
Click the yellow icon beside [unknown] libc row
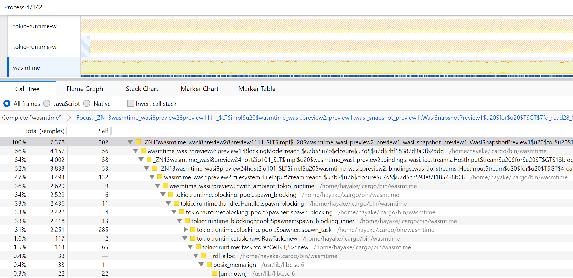pyautogui.click(x=215, y=273)
